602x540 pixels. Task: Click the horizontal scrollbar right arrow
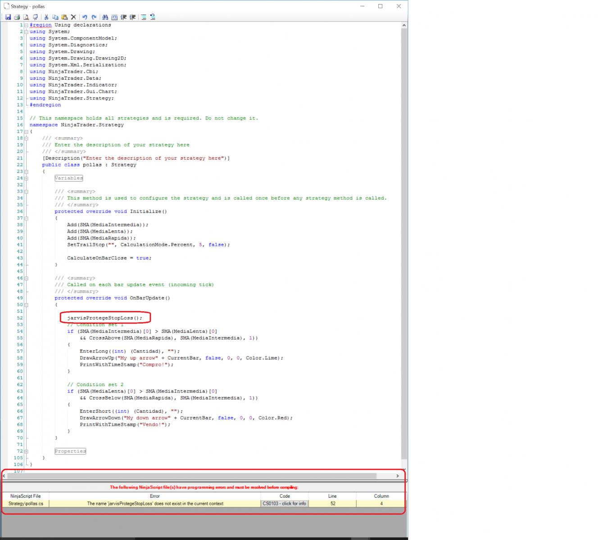[398, 476]
